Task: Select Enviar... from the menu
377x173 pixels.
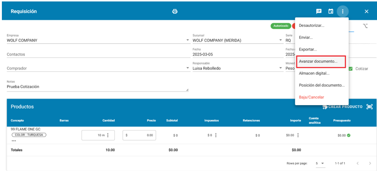Action: pos(322,38)
